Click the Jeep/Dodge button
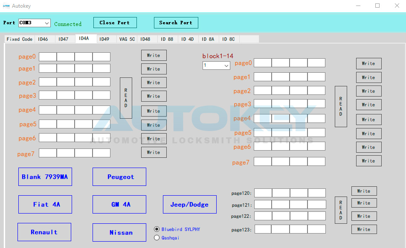This screenshot has height=248, width=406. [x=190, y=204]
